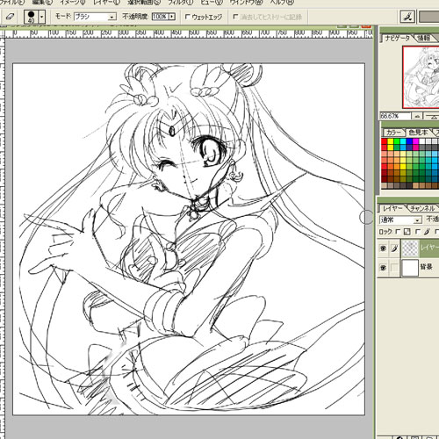Open the brush preset picker arrow
The image size is (439, 439).
pos(42,17)
